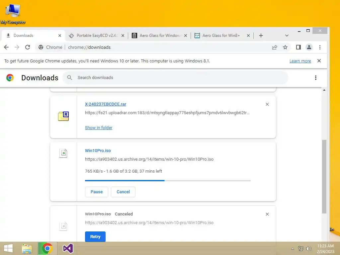Click the uploadrar.com source URL text
340x255 pixels.
(x=167, y=113)
